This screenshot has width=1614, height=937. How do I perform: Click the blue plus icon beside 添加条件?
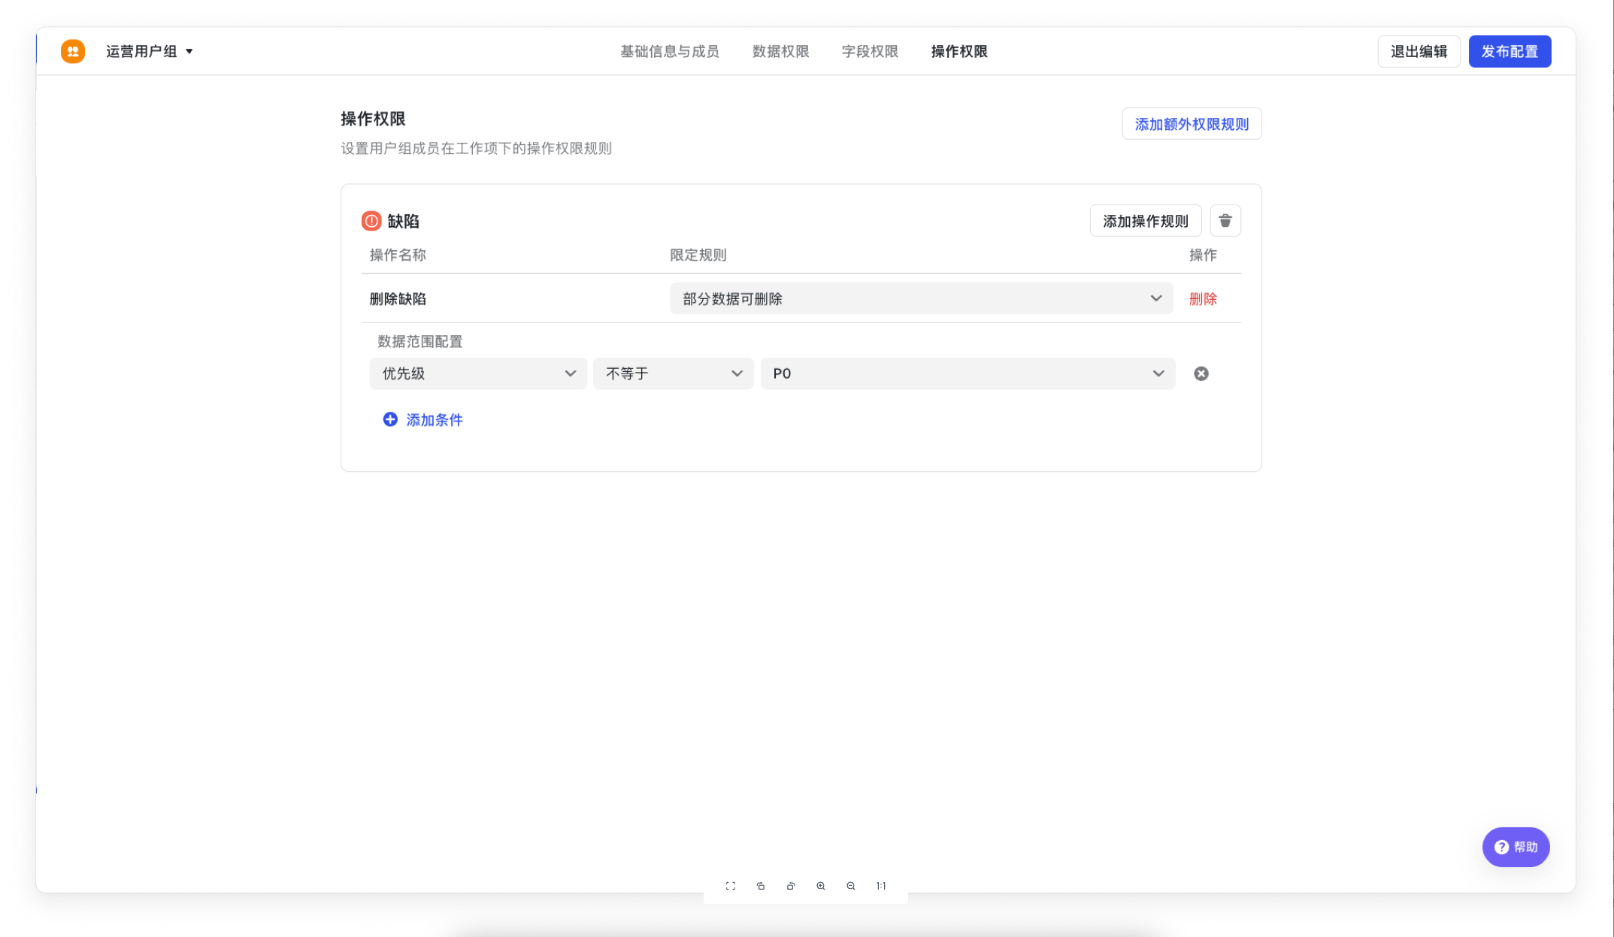(390, 419)
